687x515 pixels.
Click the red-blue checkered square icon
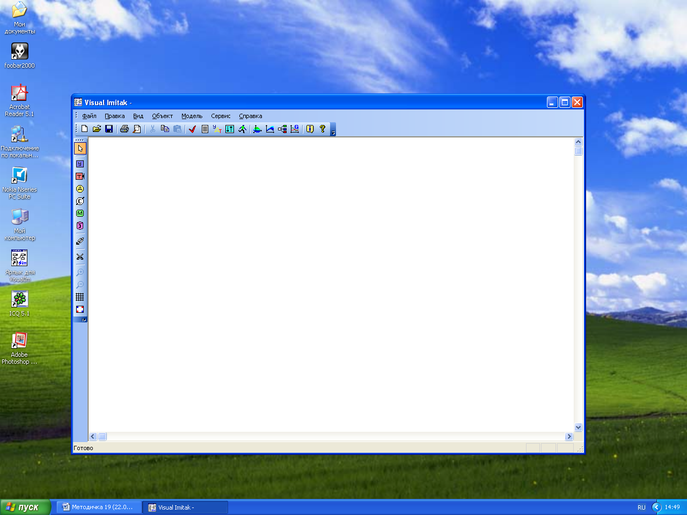pyautogui.click(x=80, y=309)
